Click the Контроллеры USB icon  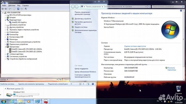8,37
